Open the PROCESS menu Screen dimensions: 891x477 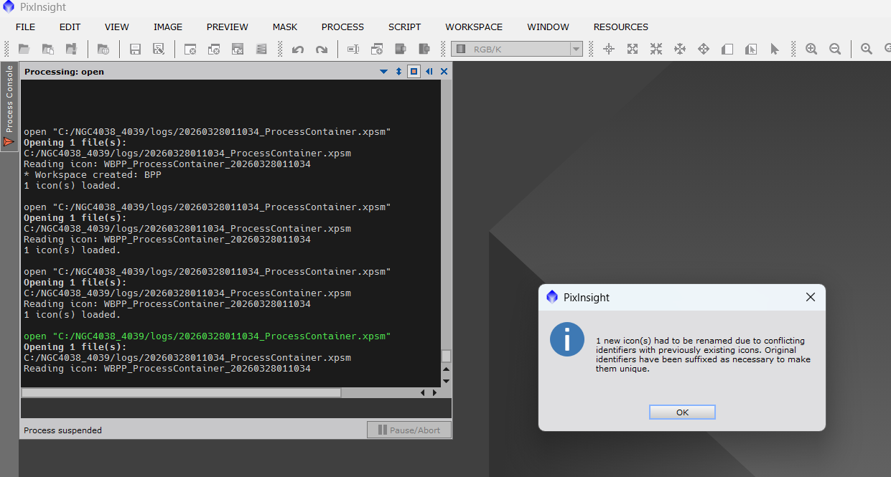342,27
